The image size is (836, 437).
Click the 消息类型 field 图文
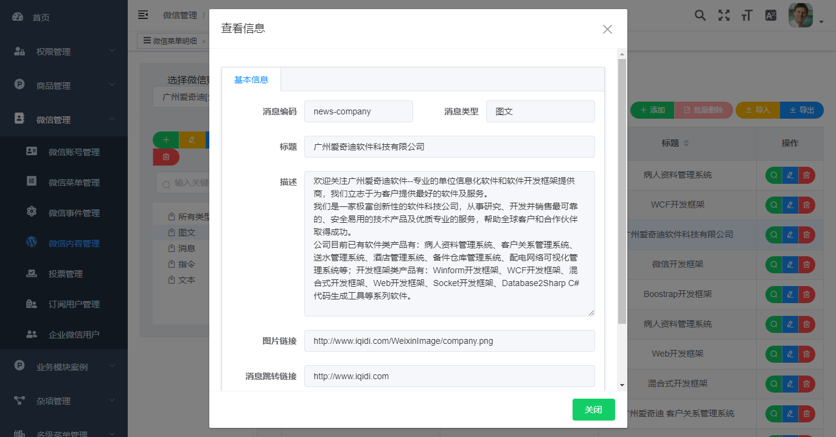(x=540, y=111)
